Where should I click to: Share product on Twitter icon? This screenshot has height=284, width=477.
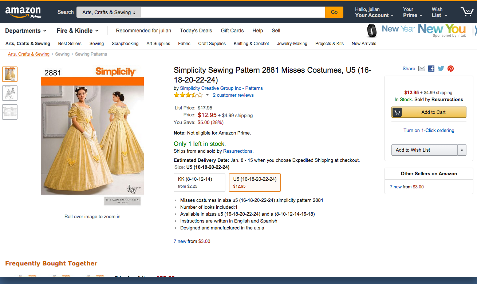(x=441, y=68)
